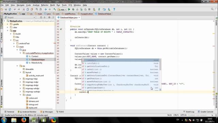
Task: Build project with the hammer icon
Action: pos(54,9)
